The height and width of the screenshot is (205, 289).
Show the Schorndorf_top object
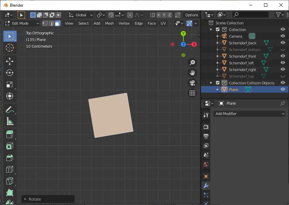click(x=283, y=76)
